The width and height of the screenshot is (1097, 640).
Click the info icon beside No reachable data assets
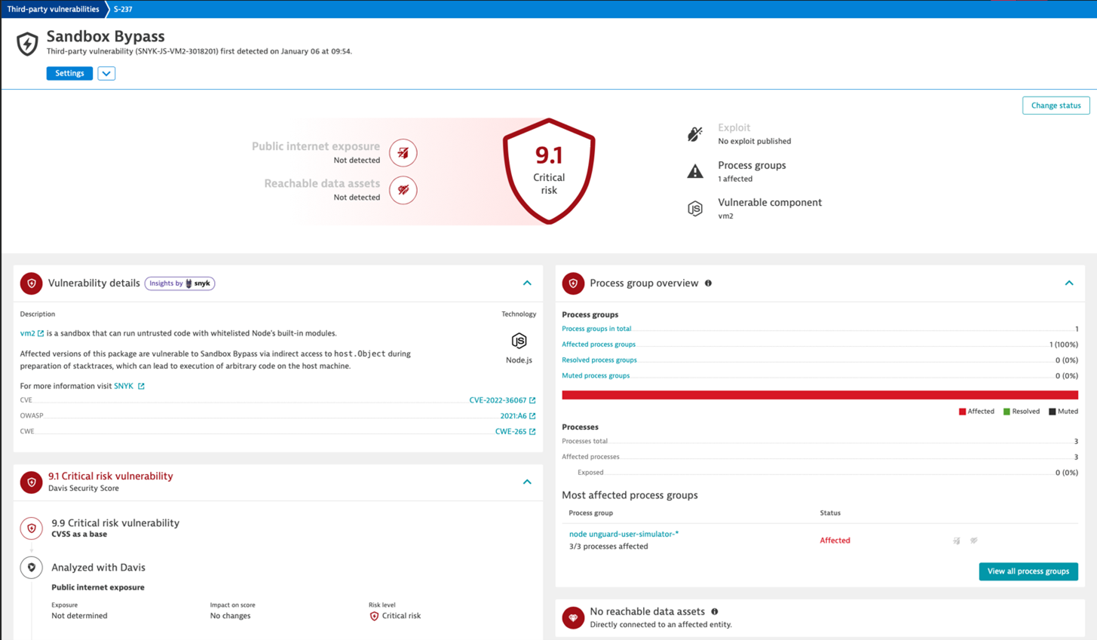click(714, 611)
